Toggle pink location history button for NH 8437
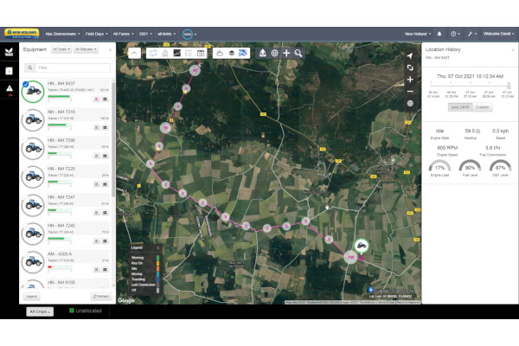The height and width of the screenshot is (346, 519). (97, 99)
